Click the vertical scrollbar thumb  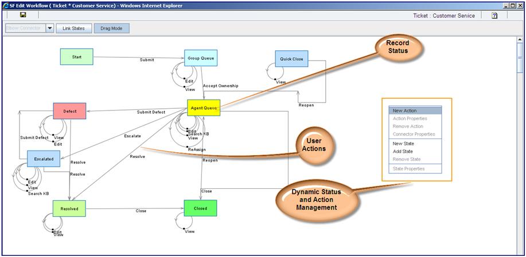tap(520, 58)
